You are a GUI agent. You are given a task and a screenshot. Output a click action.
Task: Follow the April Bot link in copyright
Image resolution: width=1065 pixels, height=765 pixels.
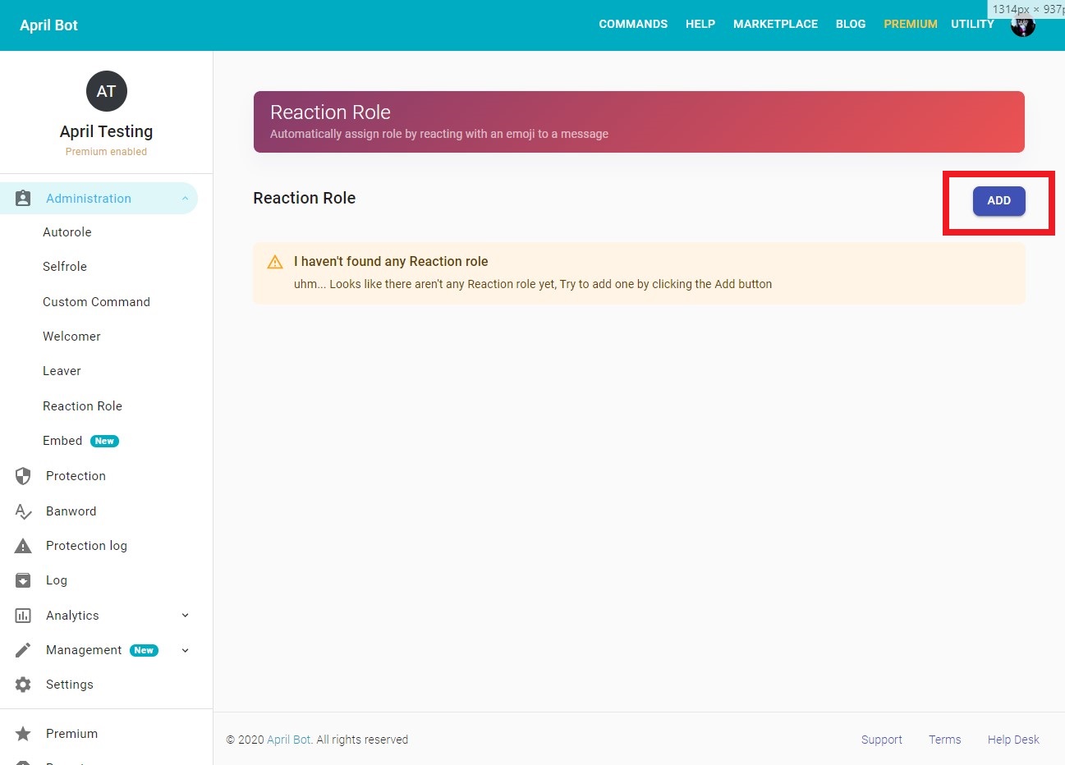click(289, 740)
